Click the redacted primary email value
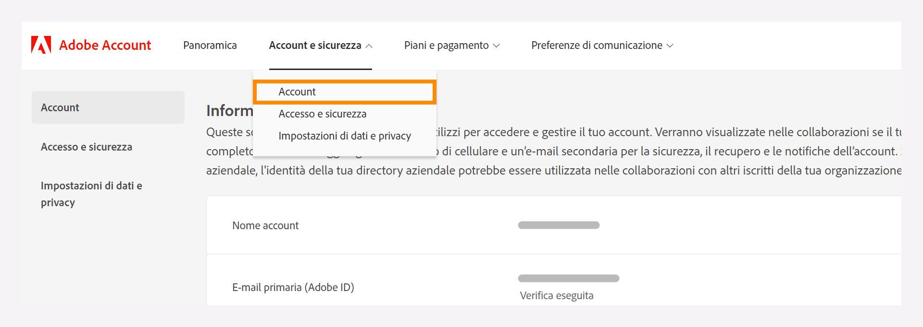923x327 pixels. (x=569, y=278)
